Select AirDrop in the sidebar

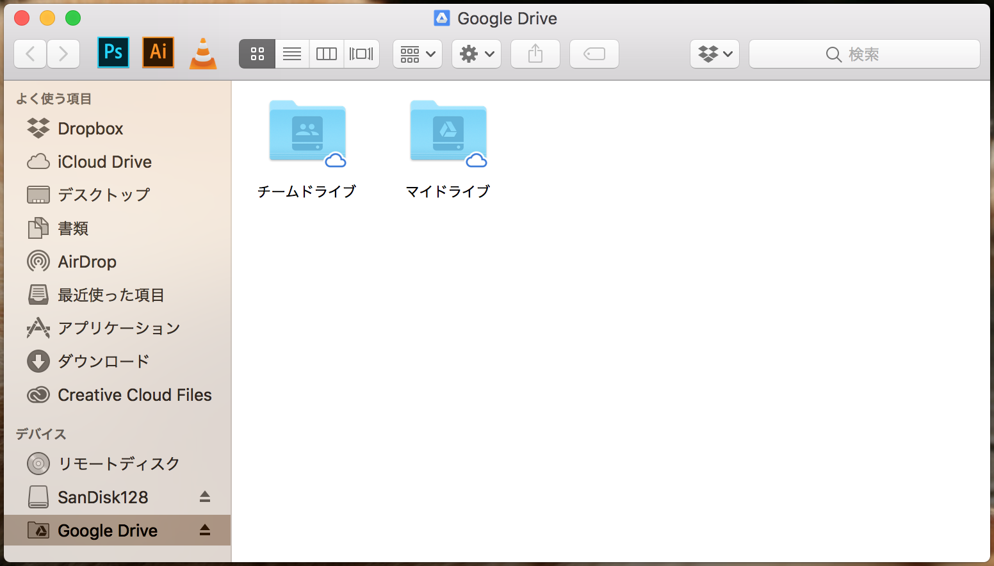tap(117, 262)
